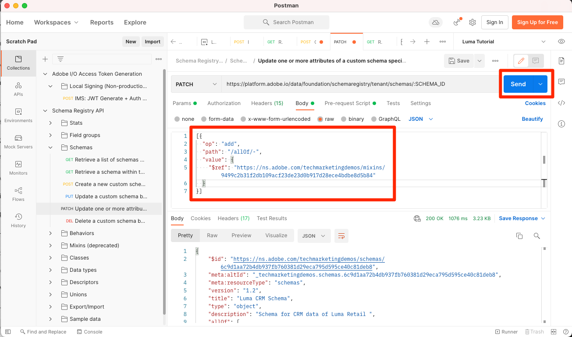The width and height of the screenshot is (572, 337).
Task: Click the Send button
Action: coord(518,84)
